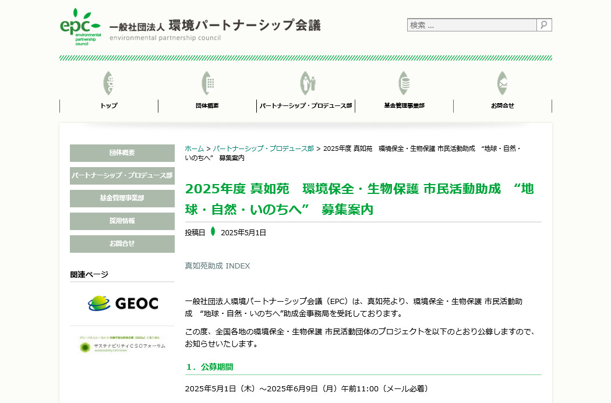
Task: Select the 基金管理事業部 coins icon
Action: pyautogui.click(x=404, y=83)
